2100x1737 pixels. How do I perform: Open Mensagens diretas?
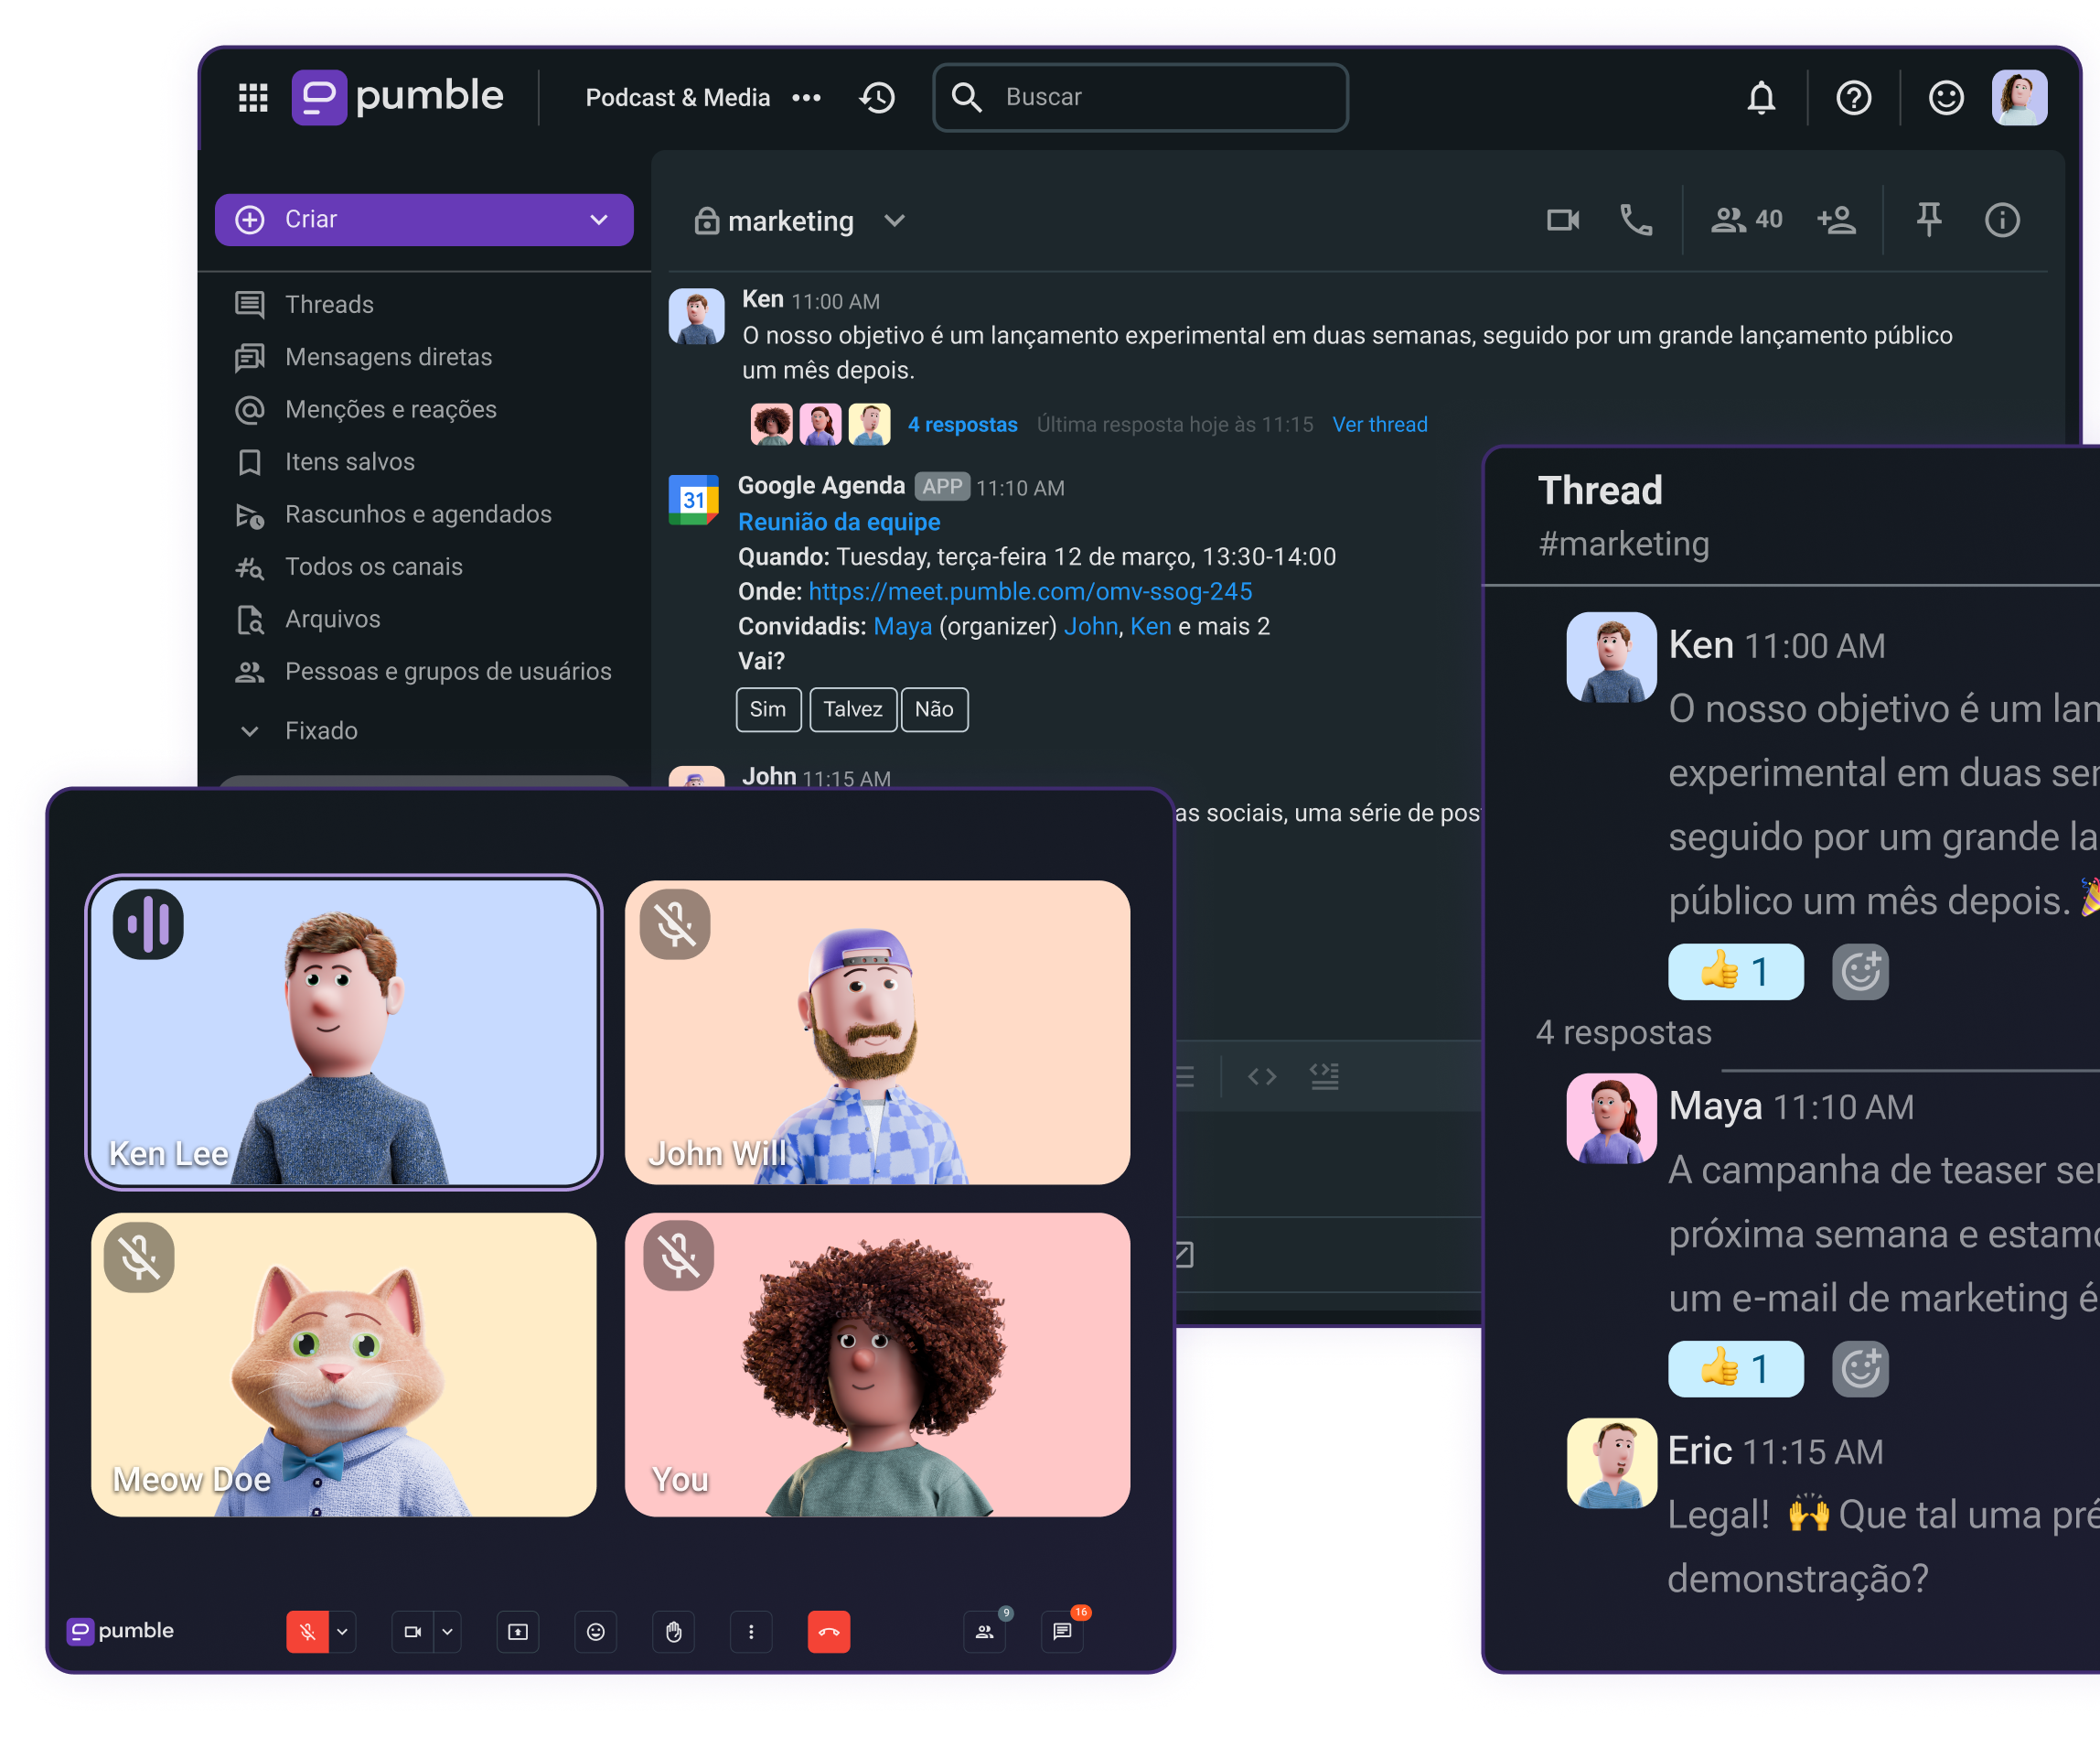388,357
